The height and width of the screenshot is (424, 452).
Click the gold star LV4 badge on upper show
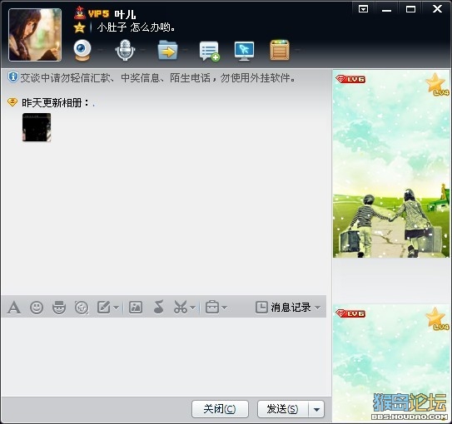tap(437, 84)
